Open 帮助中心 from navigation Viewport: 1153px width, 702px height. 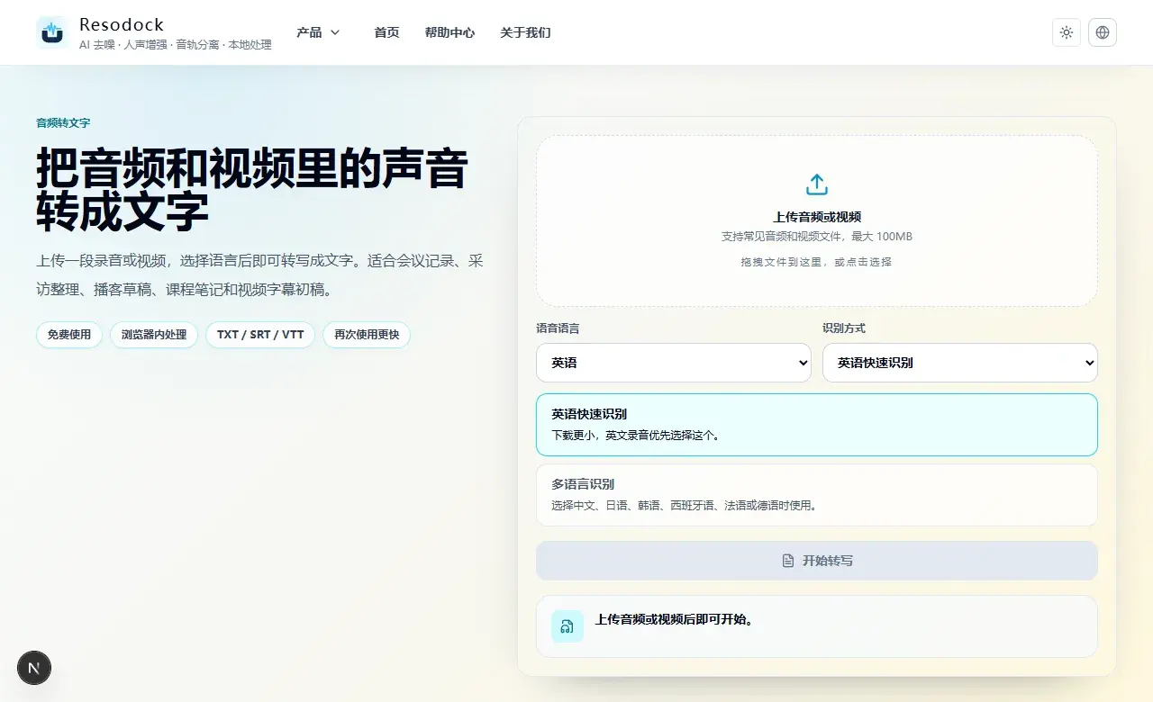pyautogui.click(x=449, y=32)
